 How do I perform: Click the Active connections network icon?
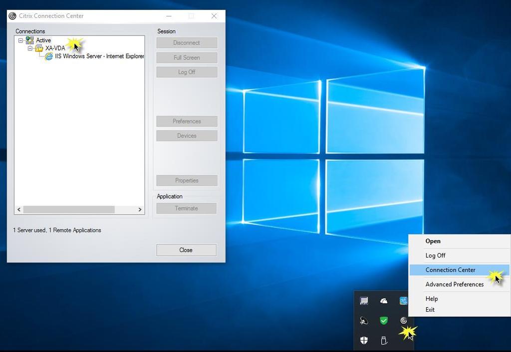pyautogui.click(x=29, y=40)
